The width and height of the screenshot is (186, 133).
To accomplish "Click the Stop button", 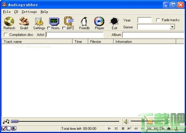I will pyautogui.click(x=123, y=128).
